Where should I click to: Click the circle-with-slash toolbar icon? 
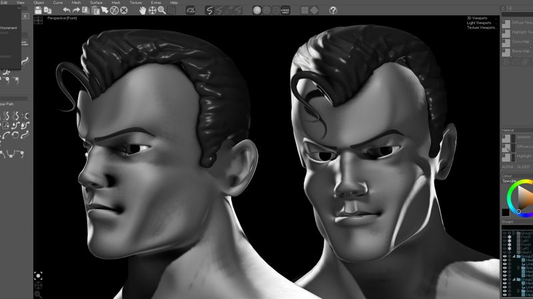point(114,10)
